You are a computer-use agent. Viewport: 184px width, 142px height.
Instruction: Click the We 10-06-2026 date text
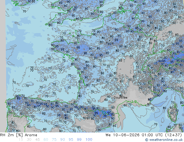(122, 135)
